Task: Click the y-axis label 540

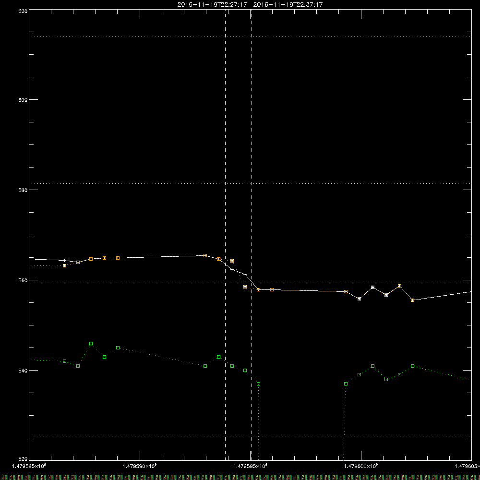Action: [x=23, y=371]
